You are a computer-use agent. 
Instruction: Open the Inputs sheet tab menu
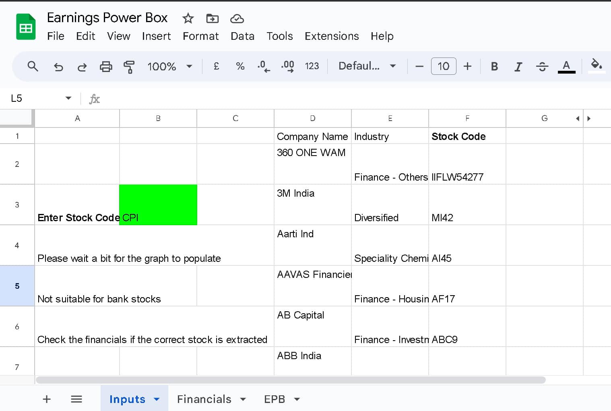pyautogui.click(x=157, y=399)
